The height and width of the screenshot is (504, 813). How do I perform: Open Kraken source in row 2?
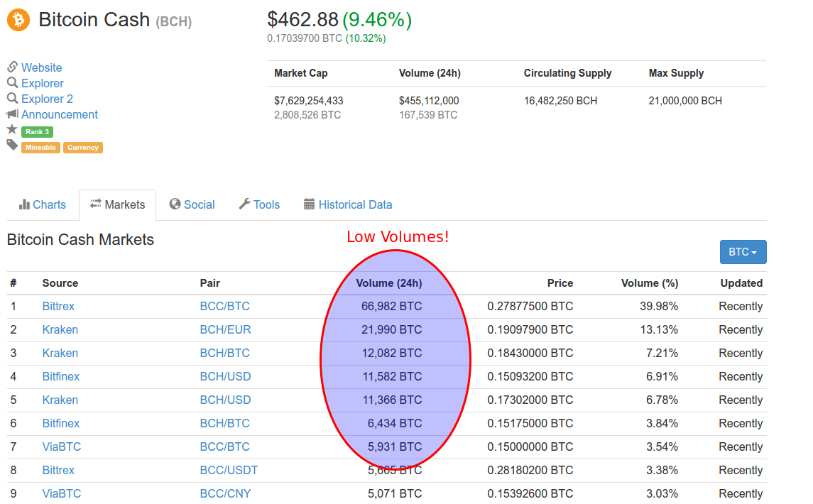60,330
